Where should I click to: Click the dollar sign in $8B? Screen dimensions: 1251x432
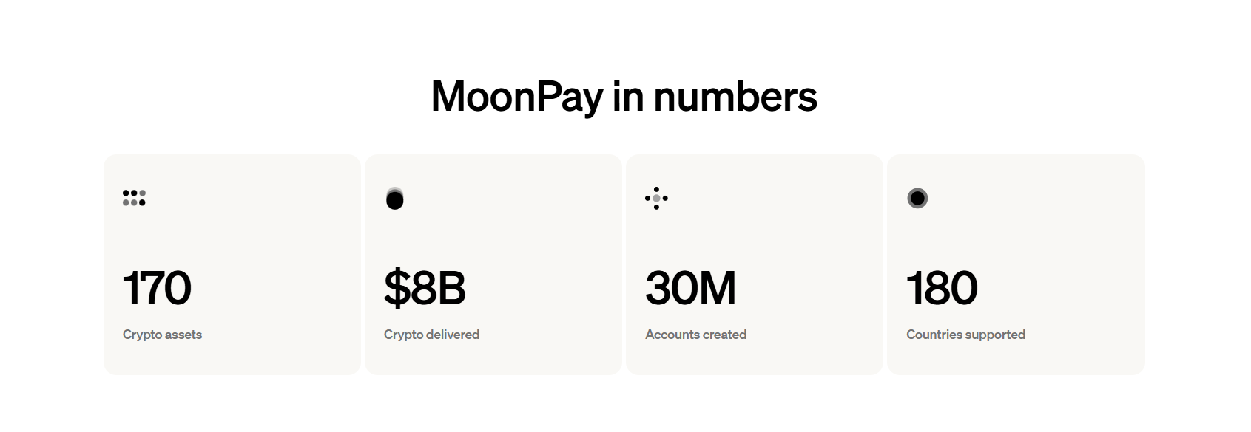[397, 288]
